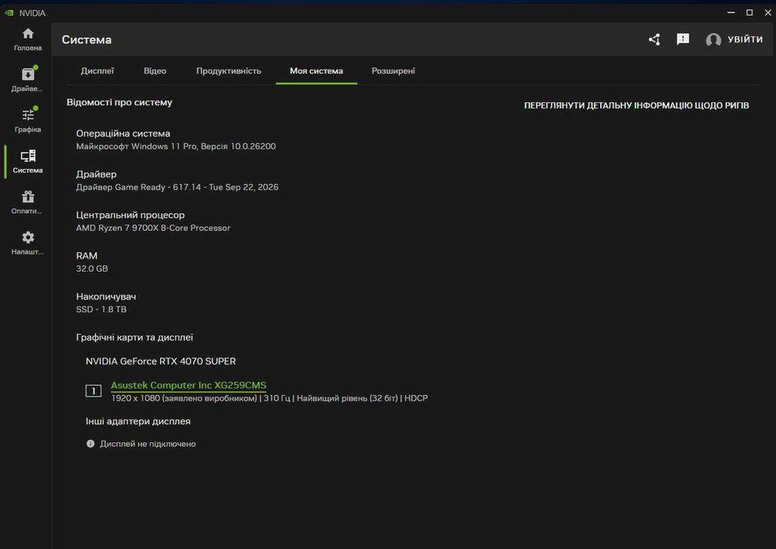Switch to the Дисплеї tab

pos(97,71)
